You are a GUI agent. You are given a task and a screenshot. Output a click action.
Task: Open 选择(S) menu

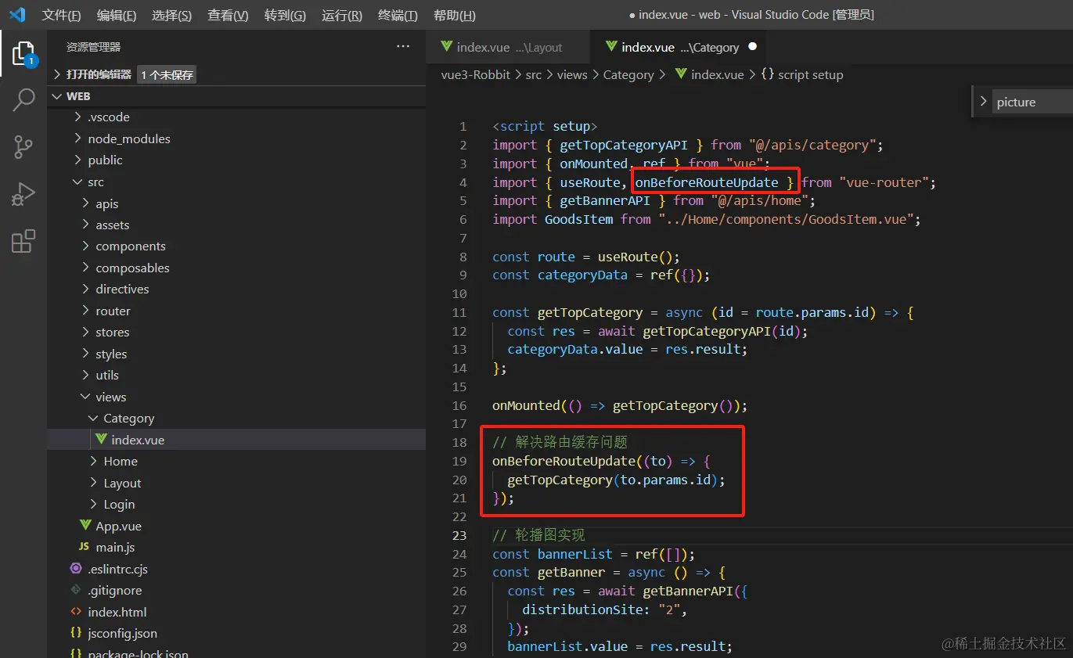(x=172, y=16)
